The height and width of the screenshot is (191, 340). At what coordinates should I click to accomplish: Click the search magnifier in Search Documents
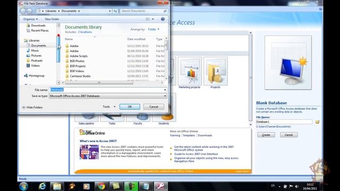(165, 11)
